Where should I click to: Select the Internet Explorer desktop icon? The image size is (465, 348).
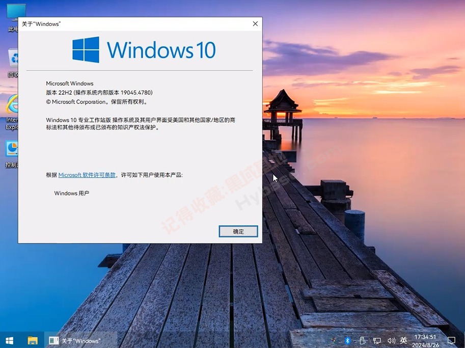pos(12,112)
